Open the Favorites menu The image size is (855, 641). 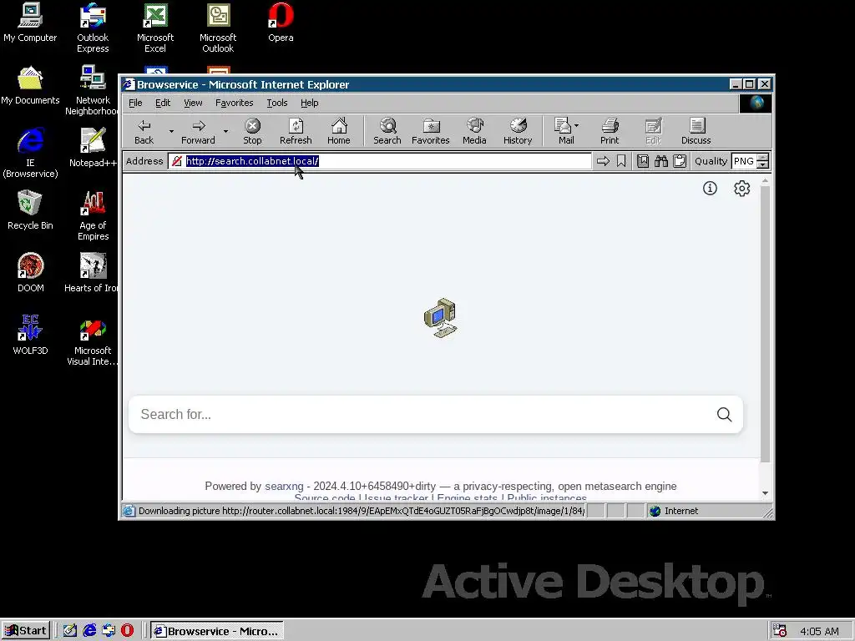234,103
